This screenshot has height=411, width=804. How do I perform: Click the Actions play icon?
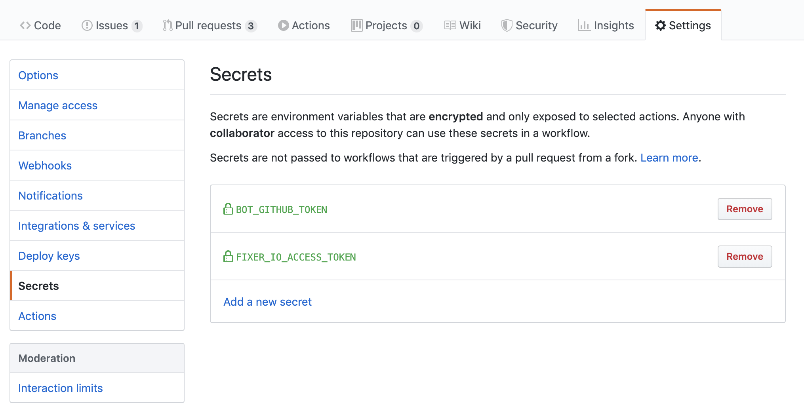[x=283, y=26]
